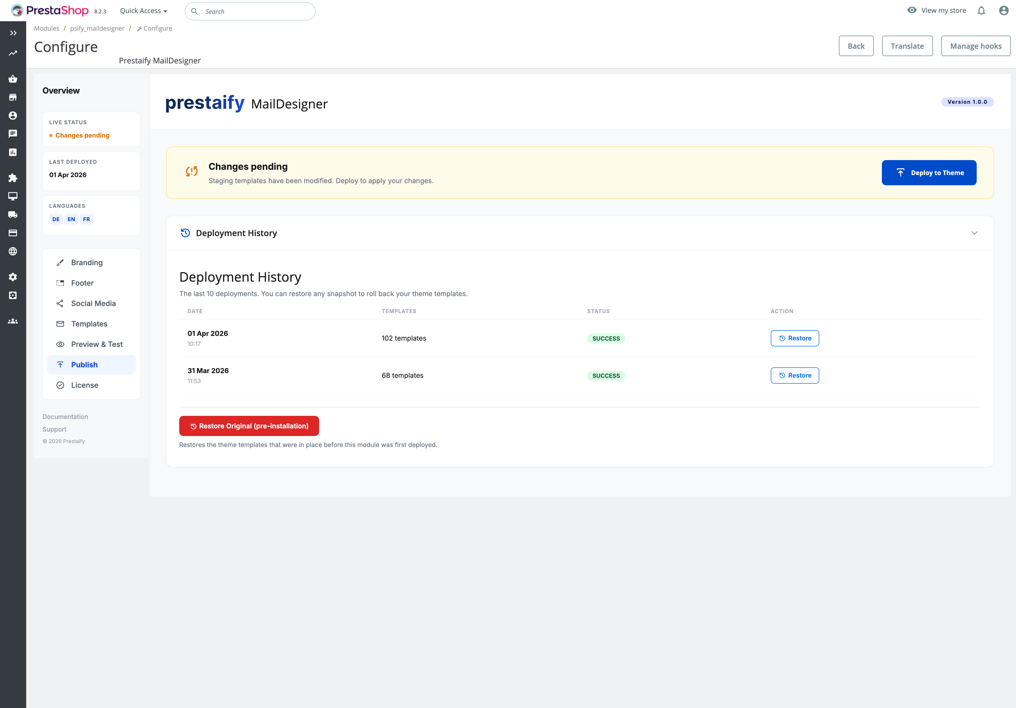The height and width of the screenshot is (708, 1016).
Task: Open the International globe sidebar icon
Action: 13,251
